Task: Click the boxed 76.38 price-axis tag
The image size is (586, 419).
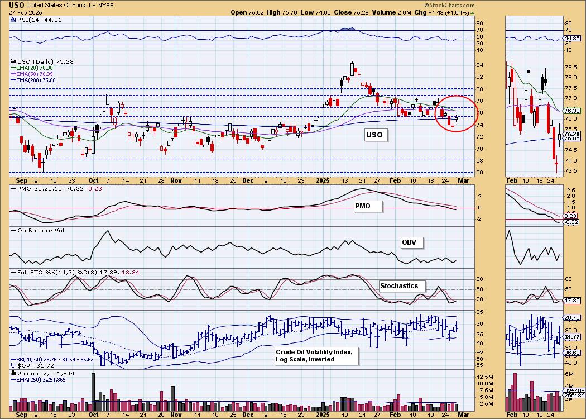Action: click(572, 111)
